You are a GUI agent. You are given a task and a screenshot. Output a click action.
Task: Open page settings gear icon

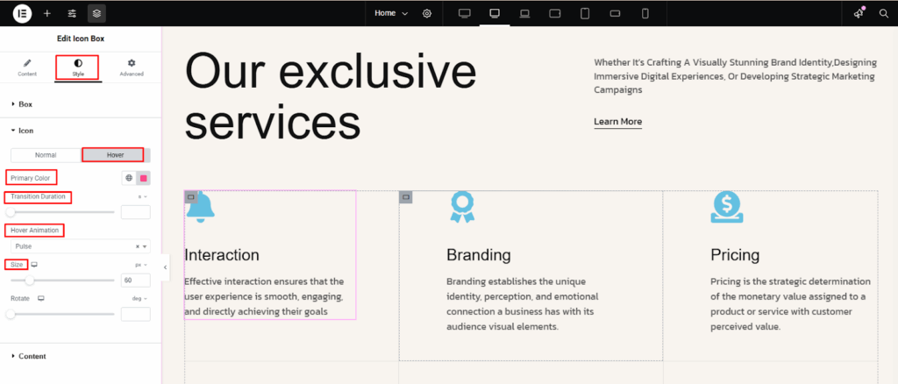[x=427, y=13]
